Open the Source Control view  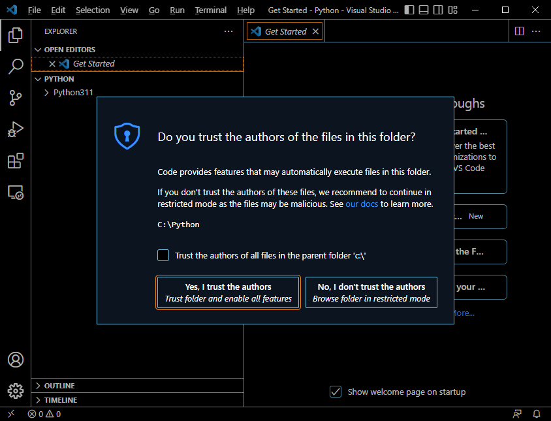click(16, 98)
